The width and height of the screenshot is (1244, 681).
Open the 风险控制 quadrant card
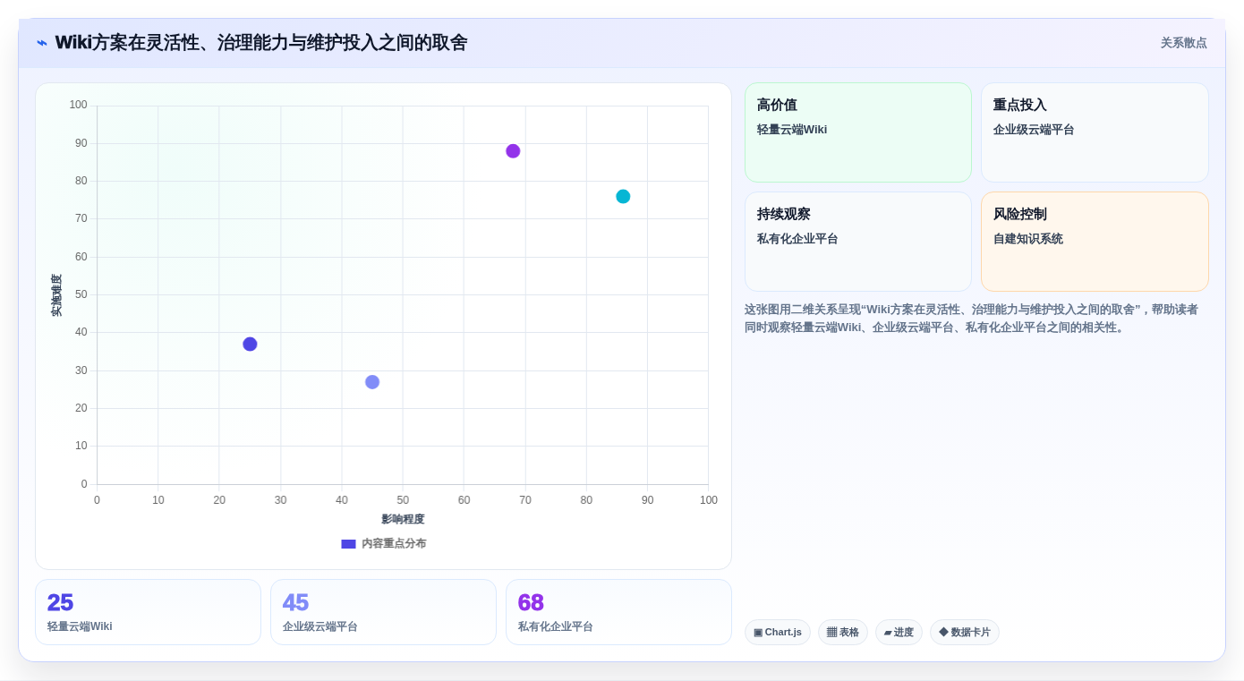tap(1095, 242)
